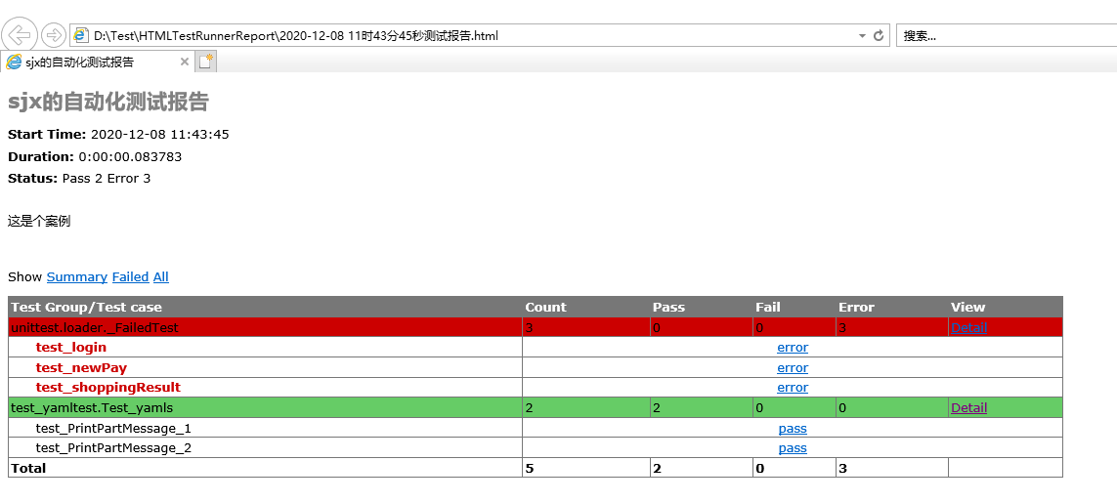Click the report title sjx的自动化测试报告 heading
The width and height of the screenshot is (1117, 503).
tap(107, 103)
